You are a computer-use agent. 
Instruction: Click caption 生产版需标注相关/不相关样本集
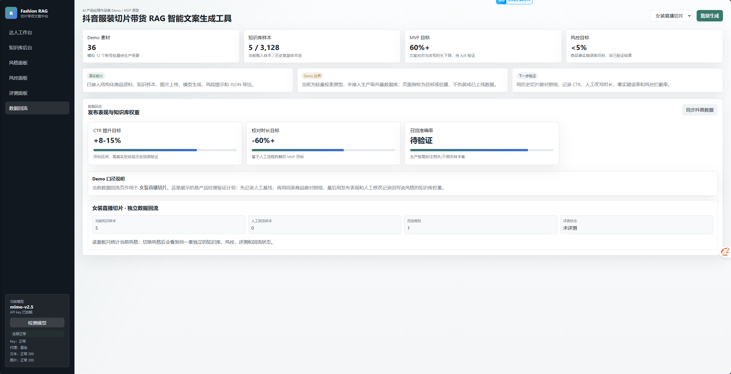pyautogui.click(x=438, y=157)
